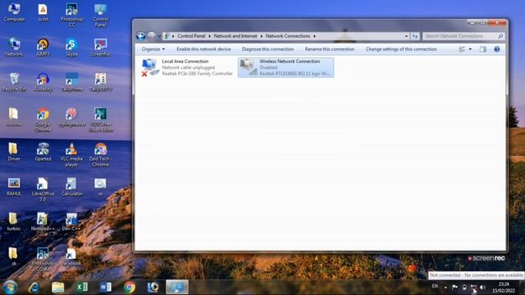Viewport: 525px width, 295px height.
Task: Show hidden tray icons arrow
Action: [445, 287]
